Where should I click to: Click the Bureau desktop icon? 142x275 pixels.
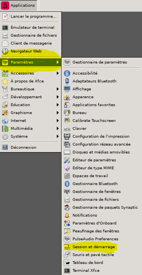(x=67, y=112)
